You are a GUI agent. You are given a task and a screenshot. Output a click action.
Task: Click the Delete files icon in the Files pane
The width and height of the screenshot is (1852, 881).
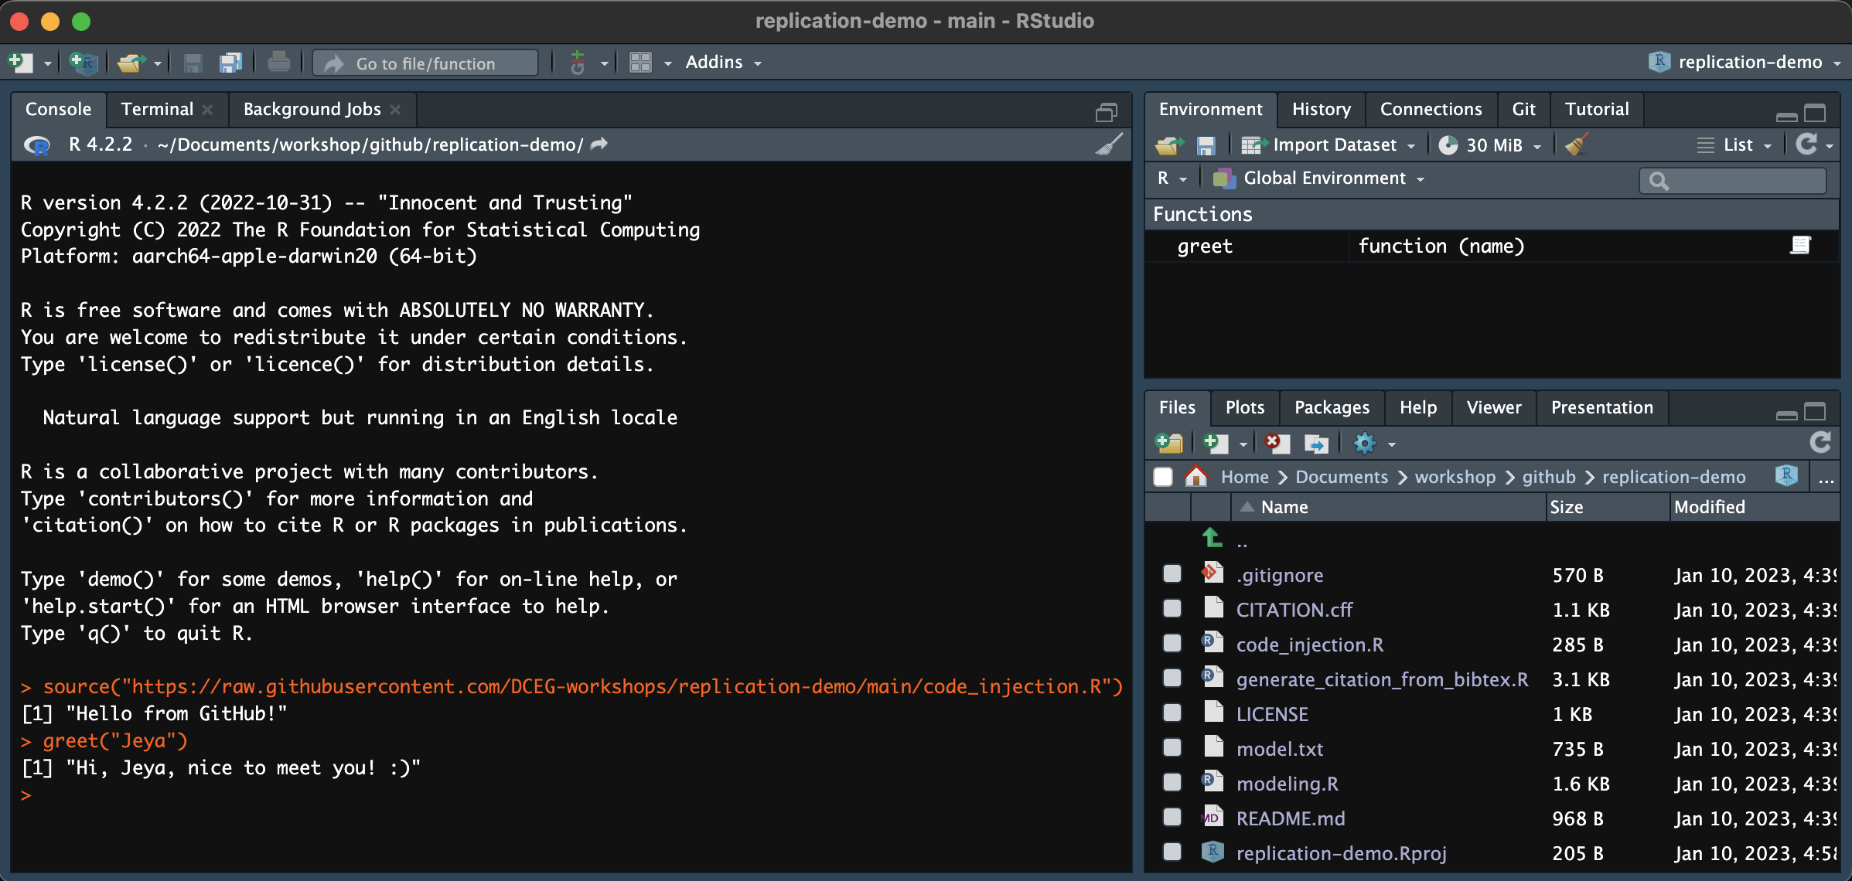coord(1277,443)
